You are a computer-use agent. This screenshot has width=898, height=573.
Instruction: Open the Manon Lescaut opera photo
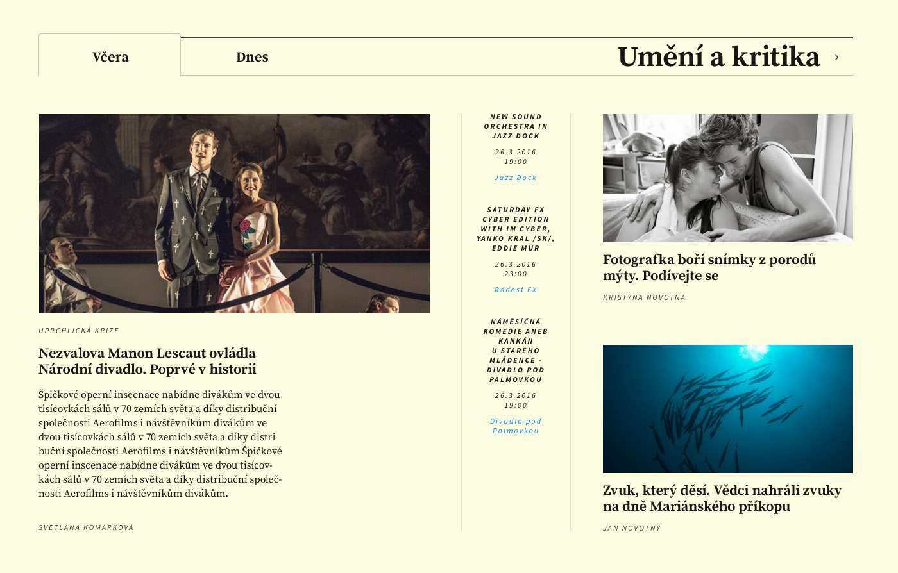tap(234, 213)
